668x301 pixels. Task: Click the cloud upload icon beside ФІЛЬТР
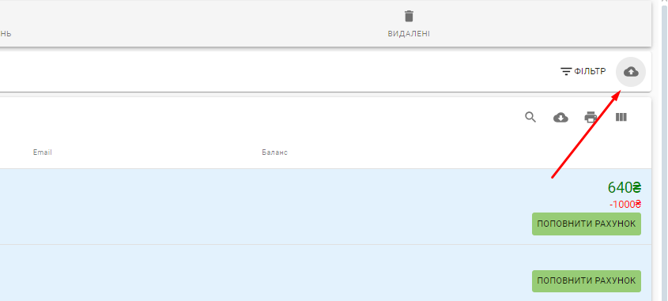point(631,72)
